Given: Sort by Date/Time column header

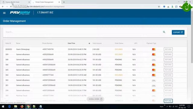Looking at the screenshot, I should 71,43.
